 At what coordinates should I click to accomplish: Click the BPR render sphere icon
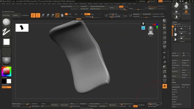tap(164, 21)
